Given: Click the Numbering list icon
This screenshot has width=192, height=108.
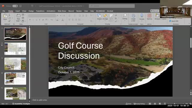Looking at the screenshot, I should (75, 16).
